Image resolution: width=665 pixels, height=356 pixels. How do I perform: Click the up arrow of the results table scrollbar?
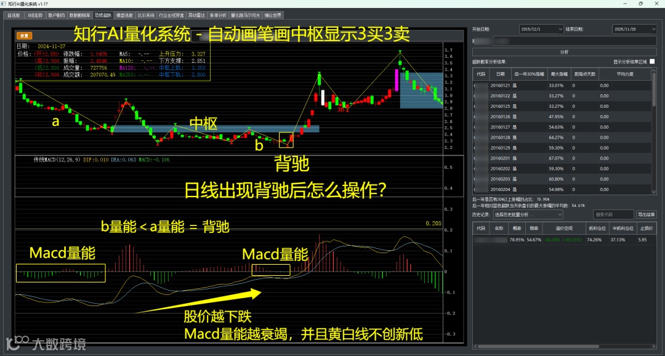[654, 70]
